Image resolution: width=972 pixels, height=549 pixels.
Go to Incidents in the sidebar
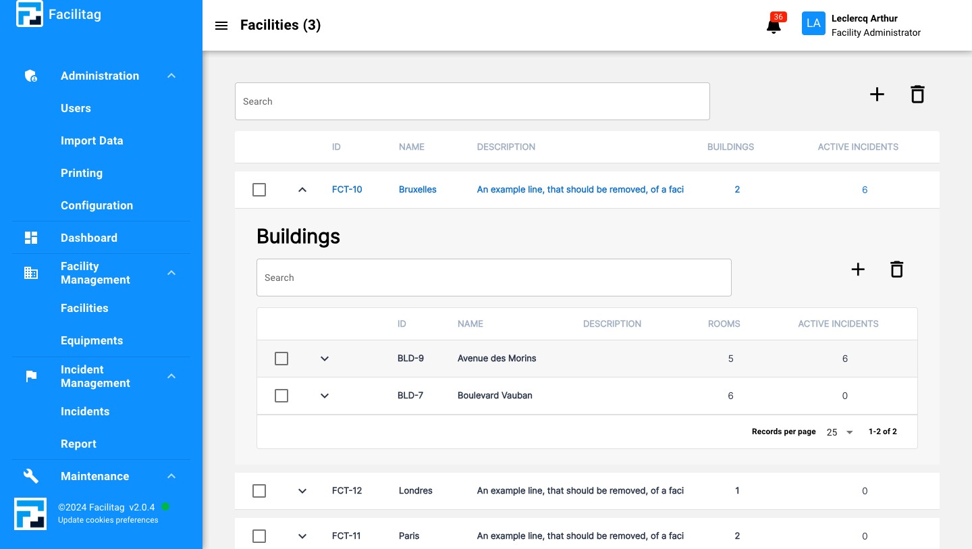point(85,411)
